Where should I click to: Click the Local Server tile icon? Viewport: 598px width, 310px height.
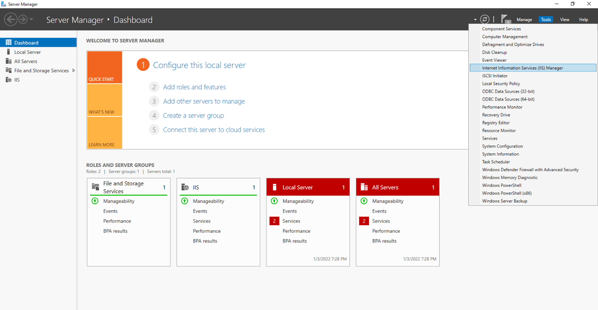[x=274, y=187]
